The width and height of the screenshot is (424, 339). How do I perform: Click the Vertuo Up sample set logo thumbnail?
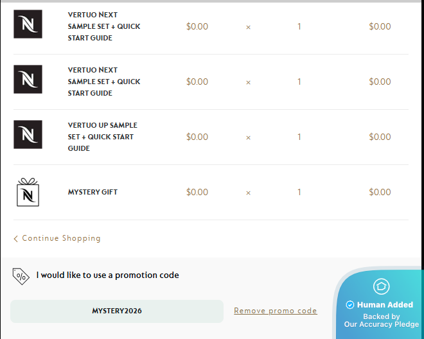coord(28,135)
